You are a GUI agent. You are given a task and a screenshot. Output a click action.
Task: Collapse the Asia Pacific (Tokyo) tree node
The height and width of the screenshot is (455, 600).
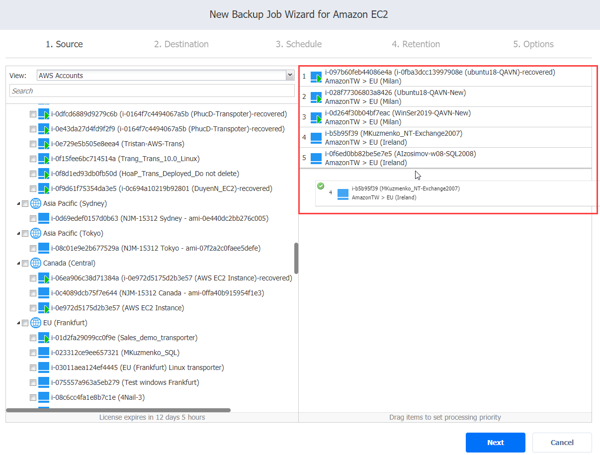[x=18, y=234]
